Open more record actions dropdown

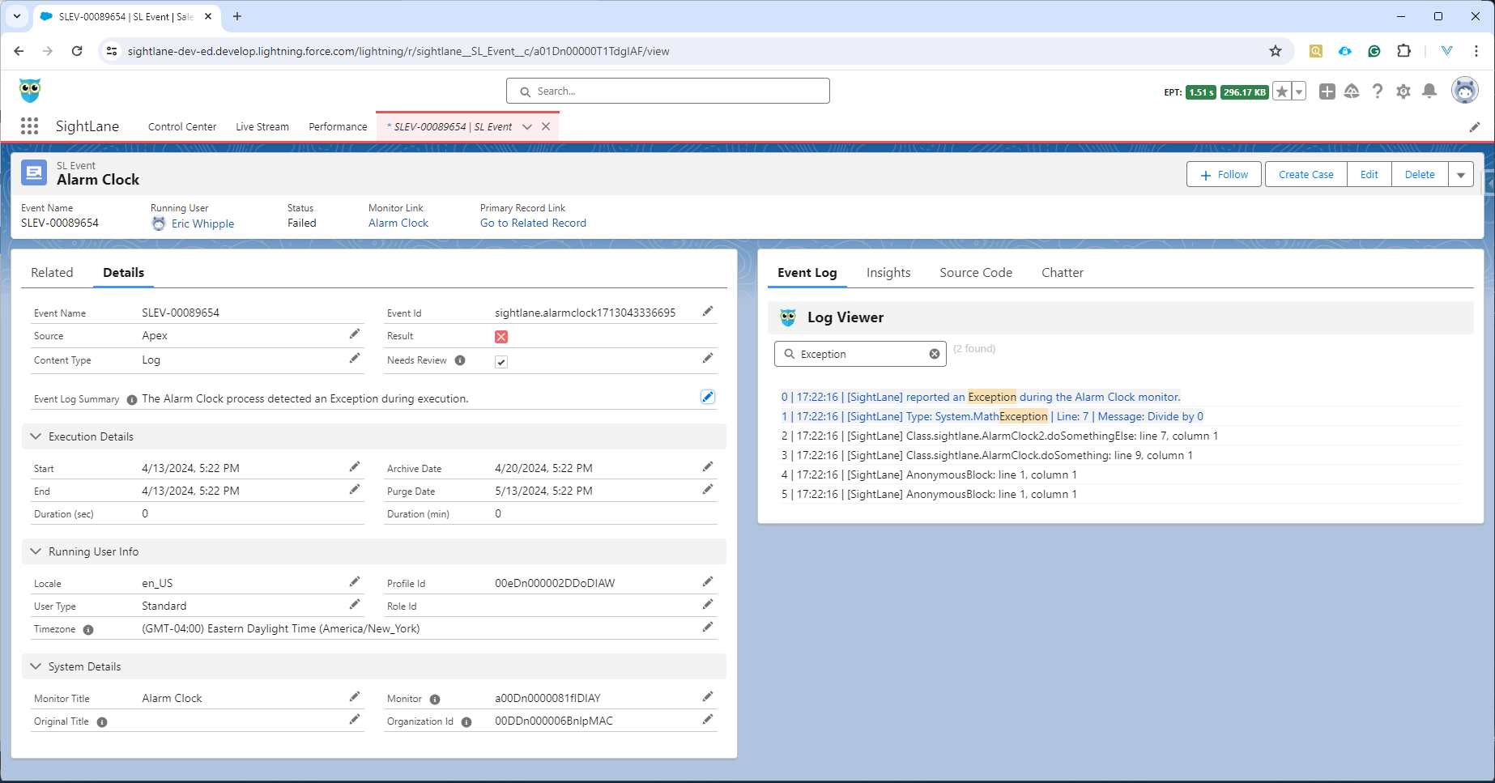pos(1461,174)
